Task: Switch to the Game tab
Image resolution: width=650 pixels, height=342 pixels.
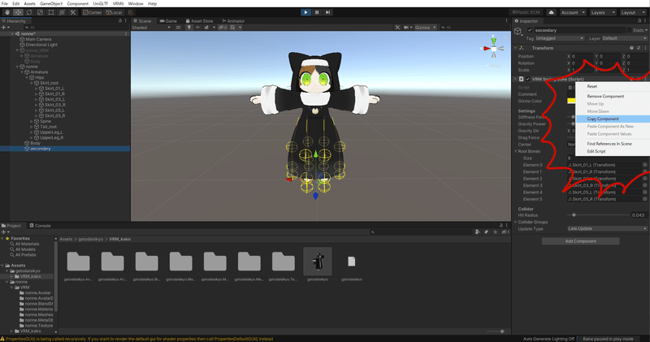Action: point(168,21)
